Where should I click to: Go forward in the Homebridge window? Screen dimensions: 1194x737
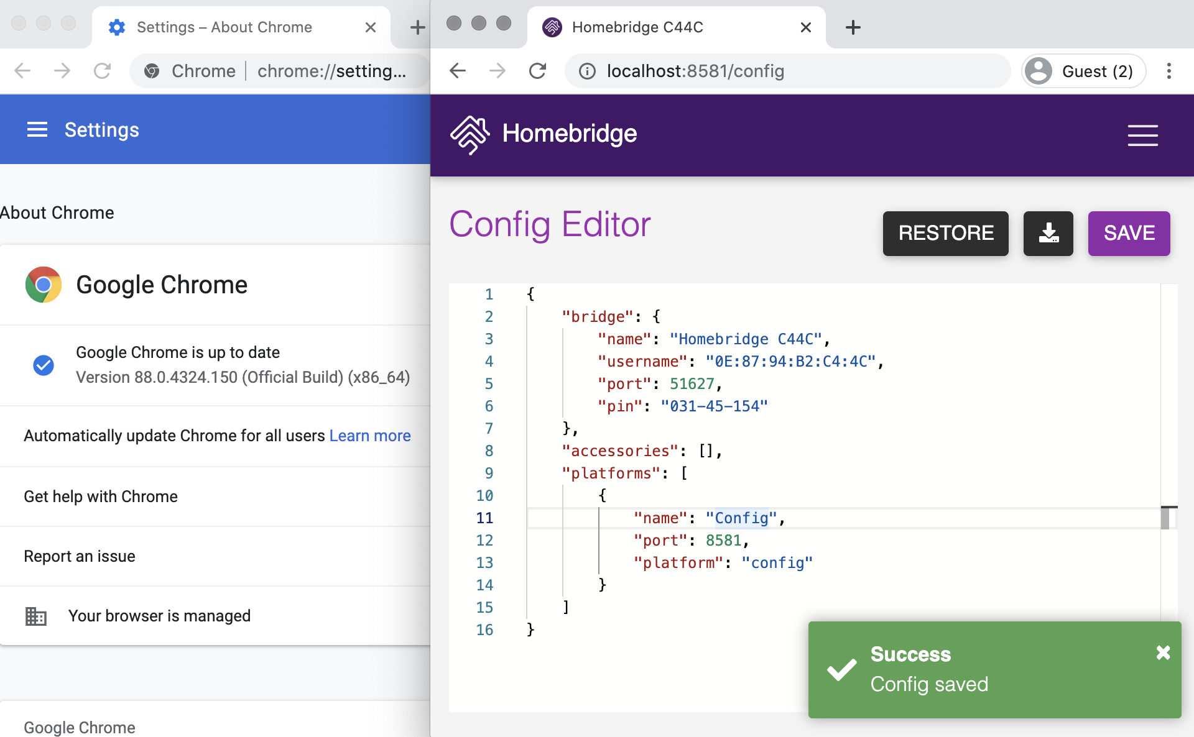pyautogui.click(x=497, y=71)
